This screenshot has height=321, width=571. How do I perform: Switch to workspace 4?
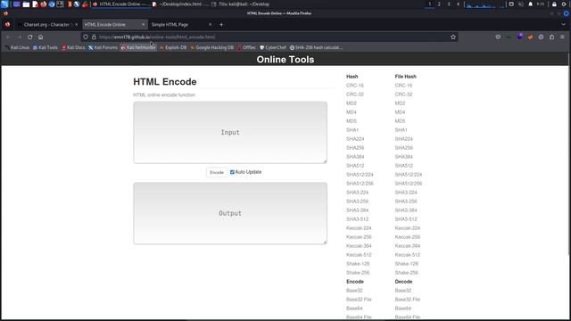tap(458, 4)
